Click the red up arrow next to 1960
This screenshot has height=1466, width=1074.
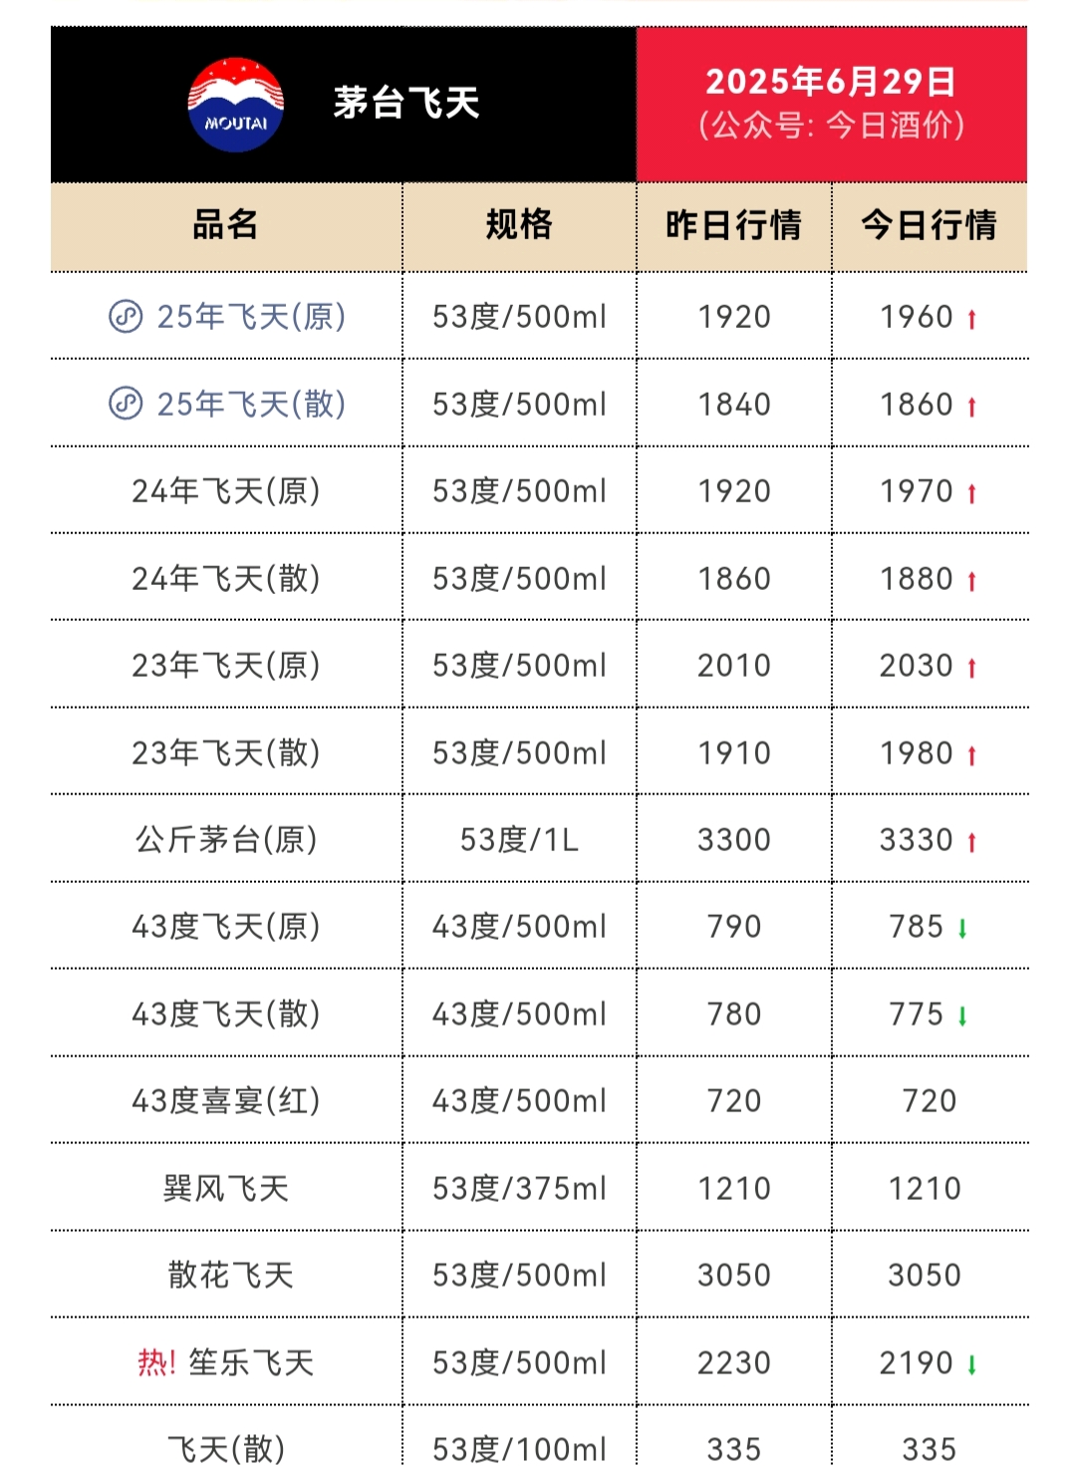pyautogui.click(x=971, y=319)
